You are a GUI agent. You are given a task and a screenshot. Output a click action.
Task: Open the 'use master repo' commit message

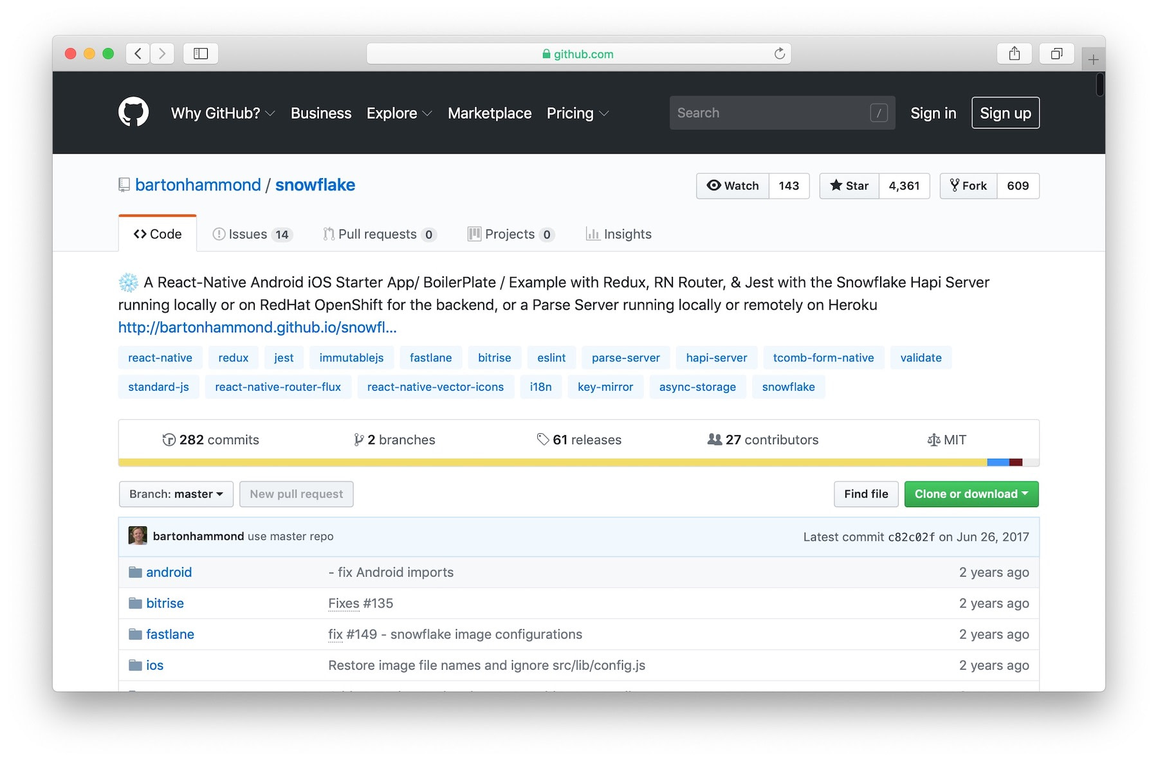[x=290, y=536]
